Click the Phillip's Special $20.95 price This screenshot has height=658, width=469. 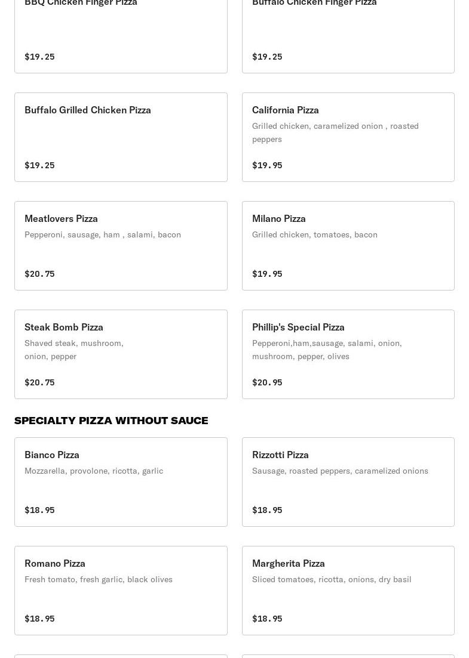(x=267, y=382)
